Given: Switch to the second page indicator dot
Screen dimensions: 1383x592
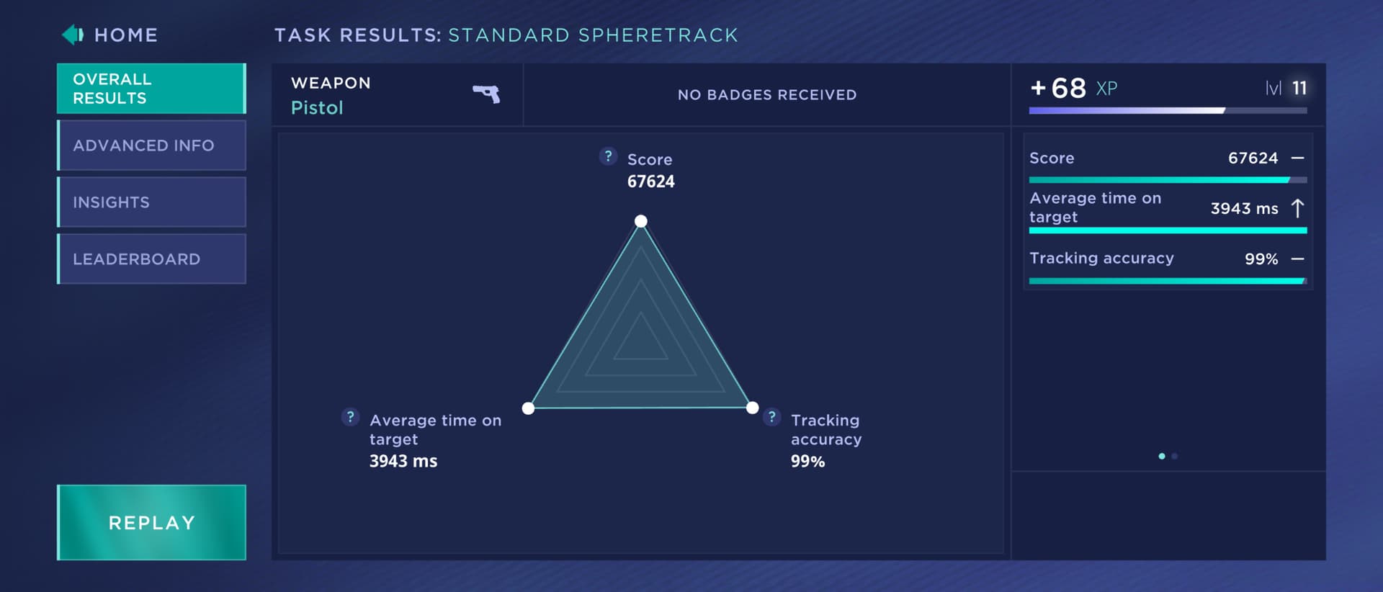Looking at the screenshot, I should [x=1175, y=456].
